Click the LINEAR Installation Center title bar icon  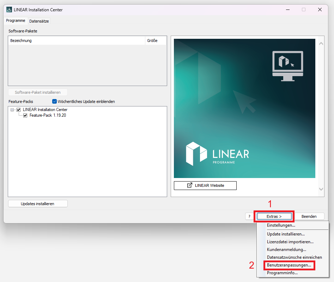coord(9,10)
